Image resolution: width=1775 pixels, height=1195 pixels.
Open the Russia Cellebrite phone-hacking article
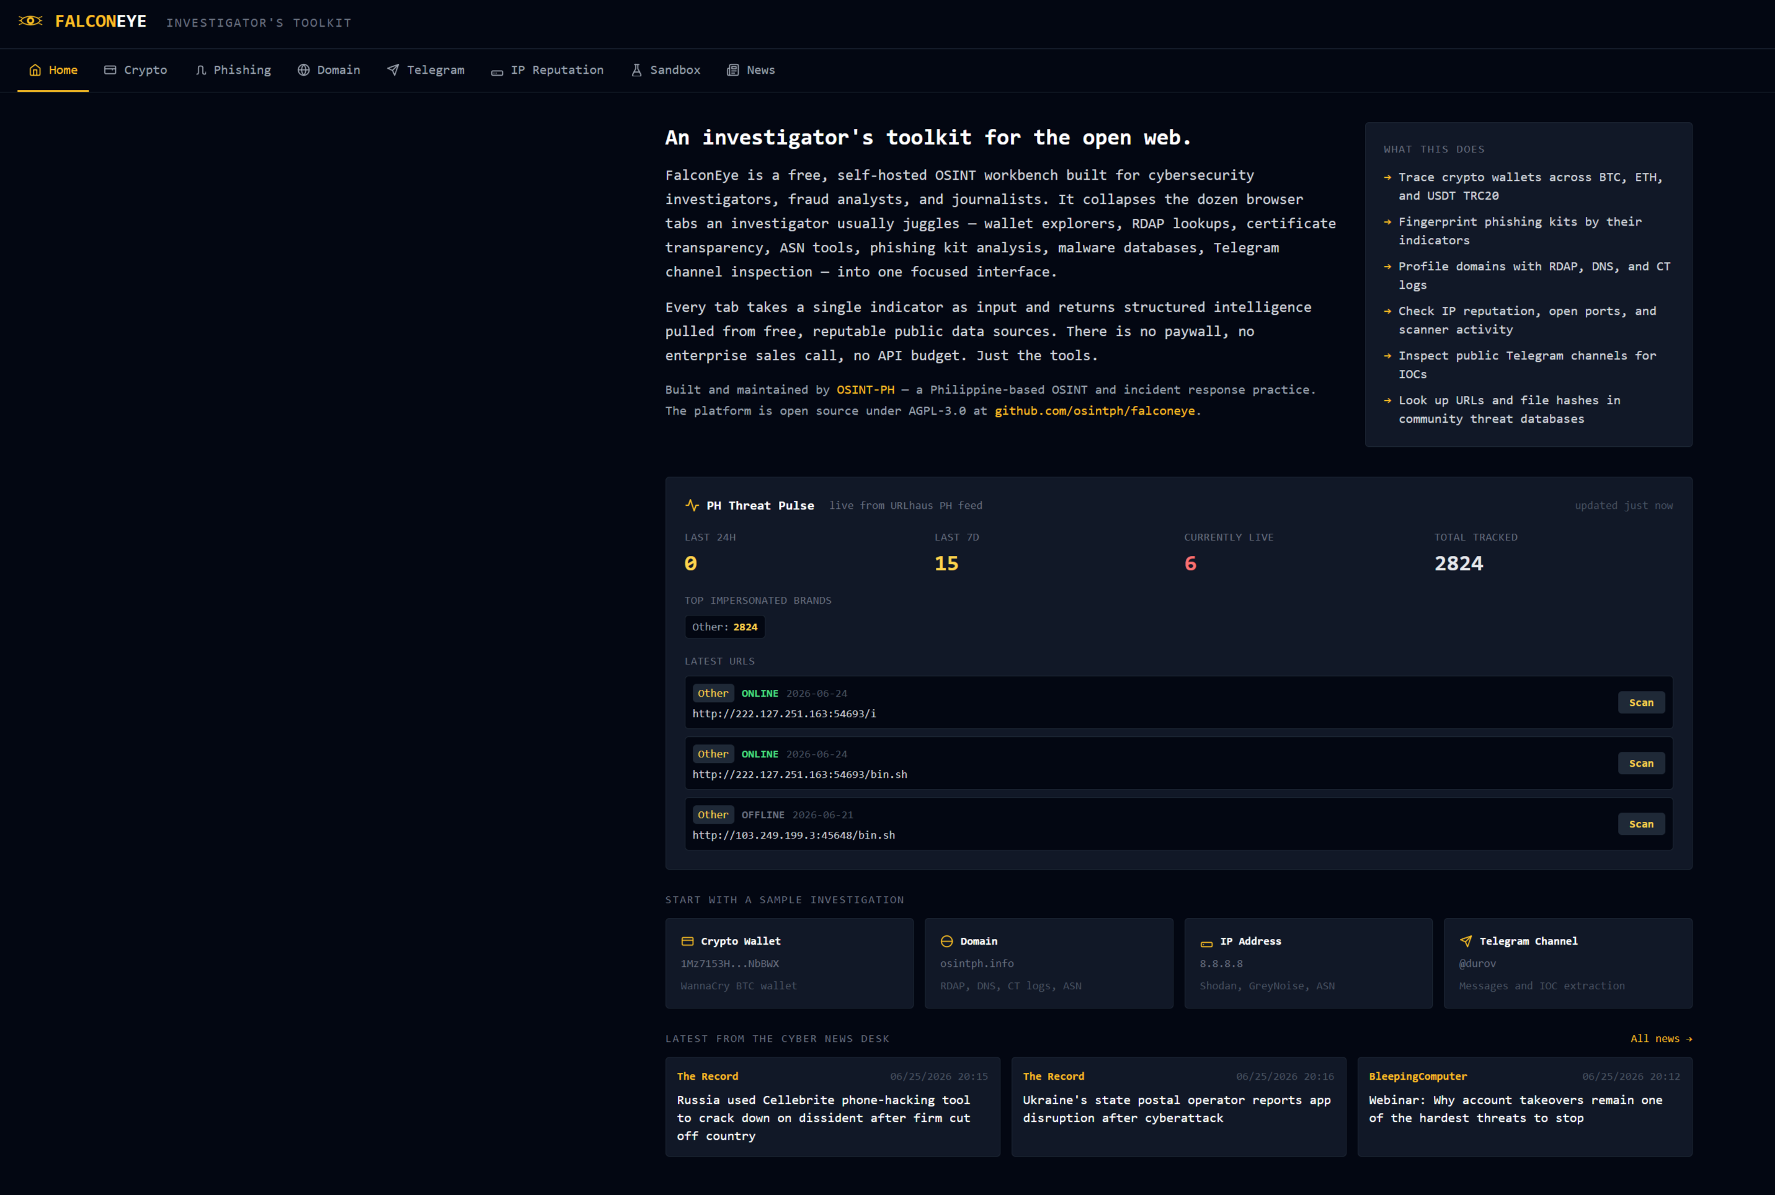tap(832, 1106)
